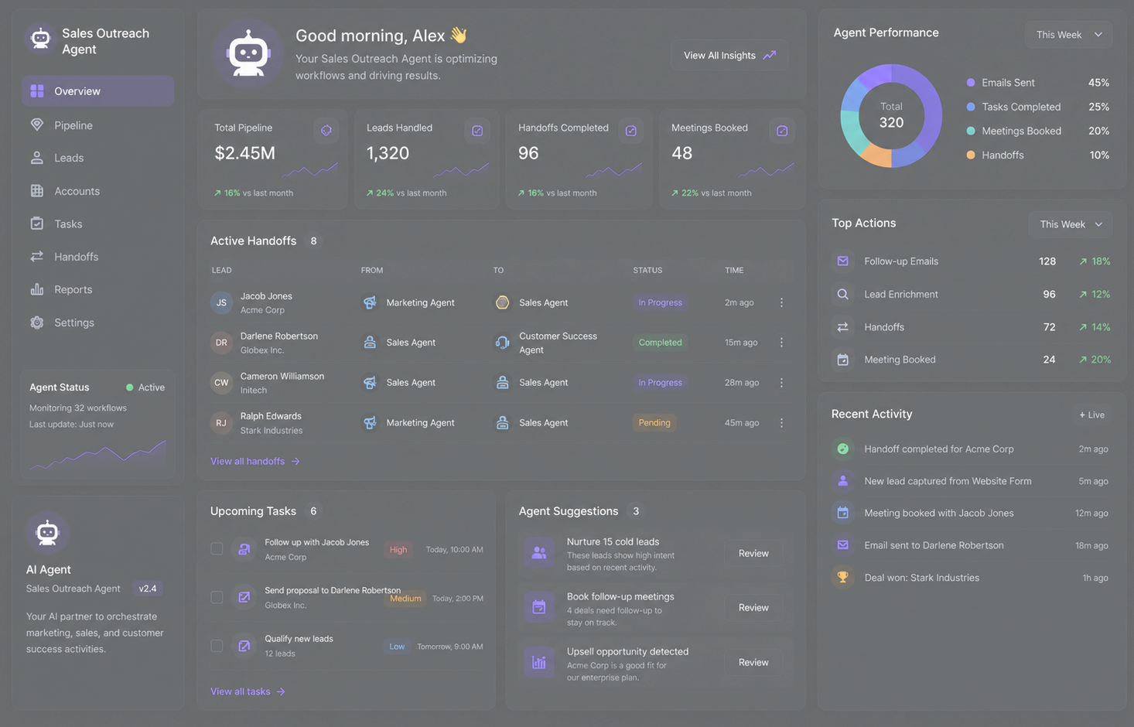Click the Book follow-up meetings calendar icon
This screenshot has height=727, width=1134.
tap(539, 607)
